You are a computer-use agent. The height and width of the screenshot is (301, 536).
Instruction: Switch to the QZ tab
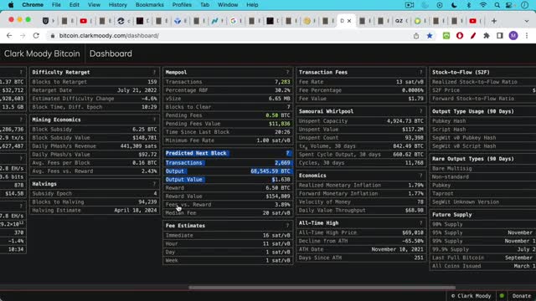[x=399, y=21]
